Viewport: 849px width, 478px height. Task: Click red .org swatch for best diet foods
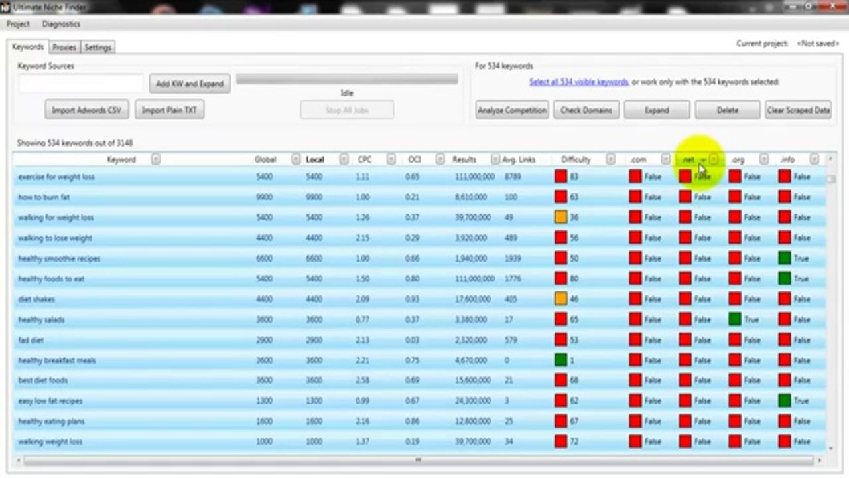click(735, 380)
